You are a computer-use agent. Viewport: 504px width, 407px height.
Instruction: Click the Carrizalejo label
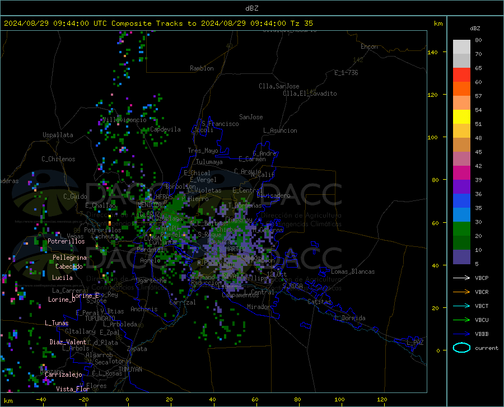(x=63, y=375)
